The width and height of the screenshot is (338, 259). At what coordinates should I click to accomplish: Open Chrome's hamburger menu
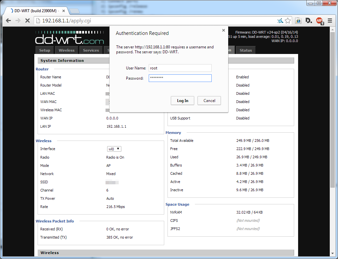(329, 20)
